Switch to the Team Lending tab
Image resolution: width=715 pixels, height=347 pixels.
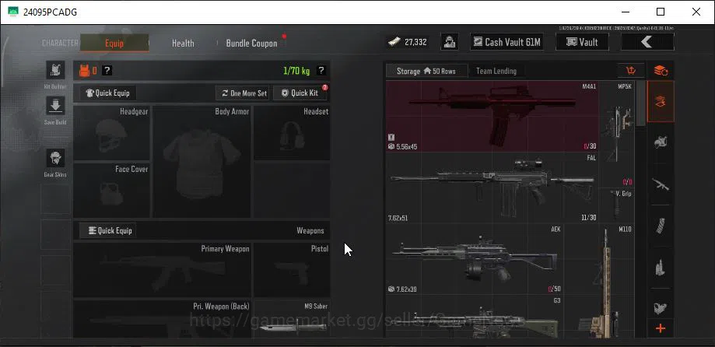pos(496,71)
